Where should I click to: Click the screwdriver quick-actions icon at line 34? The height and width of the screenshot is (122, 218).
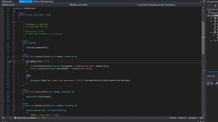click(x=10, y=62)
